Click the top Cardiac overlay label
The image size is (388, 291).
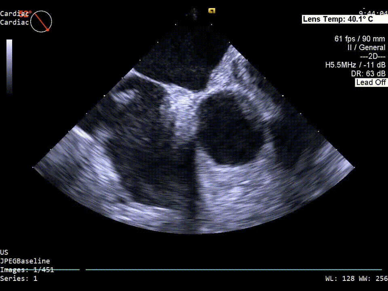14,14
